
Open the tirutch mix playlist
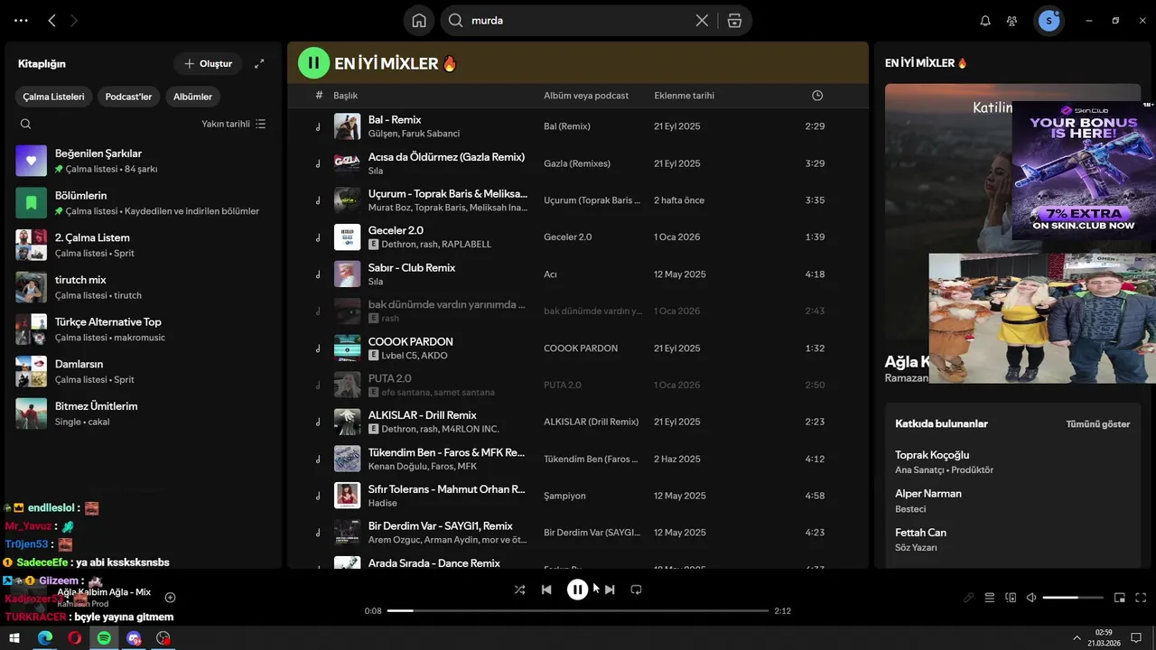click(142, 287)
